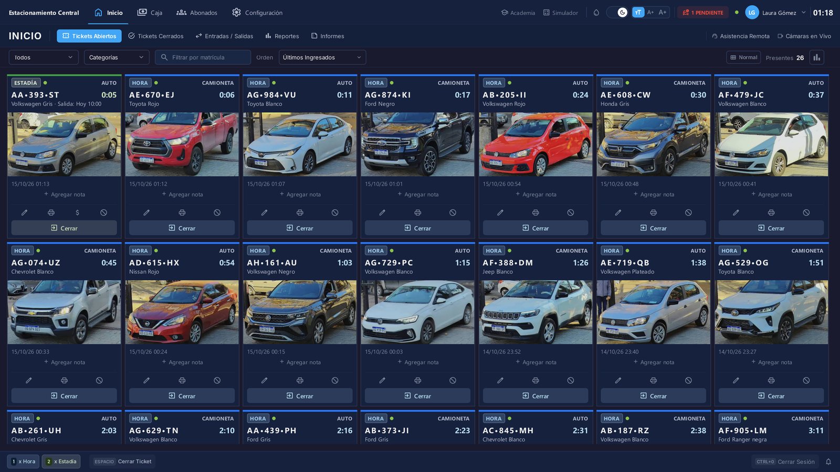Open the Categorías dropdown
Viewport: 840px width, 472px height.
(117, 57)
